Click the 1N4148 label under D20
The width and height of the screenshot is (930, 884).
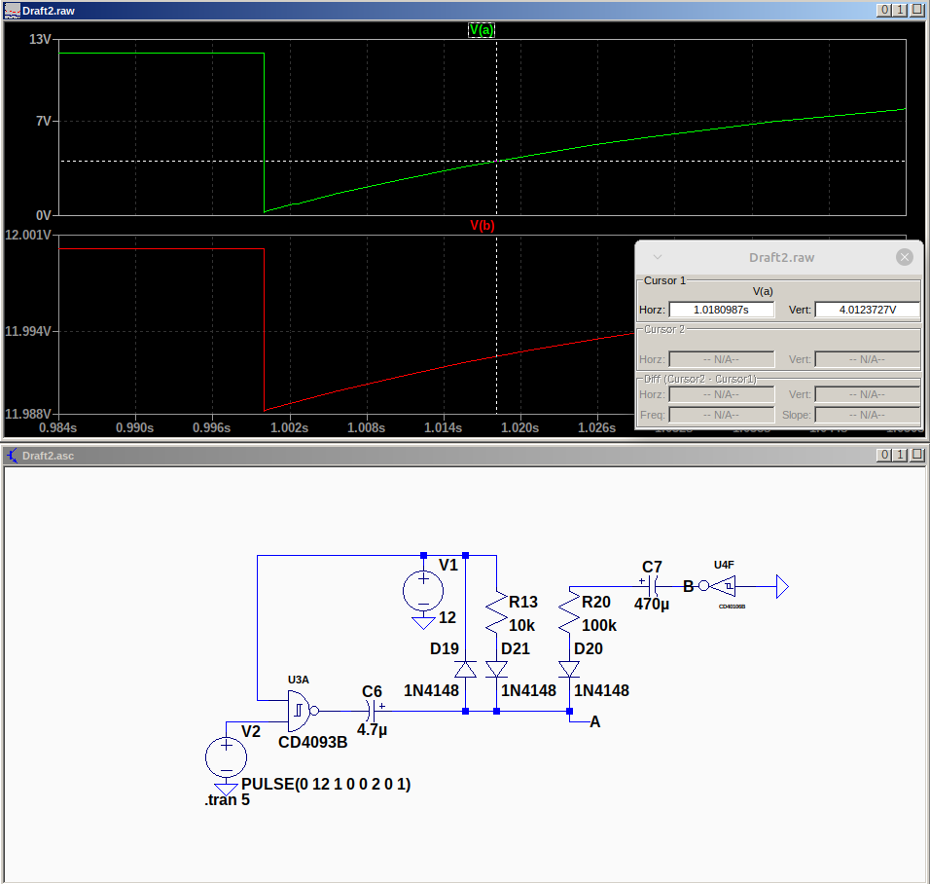point(601,690)
